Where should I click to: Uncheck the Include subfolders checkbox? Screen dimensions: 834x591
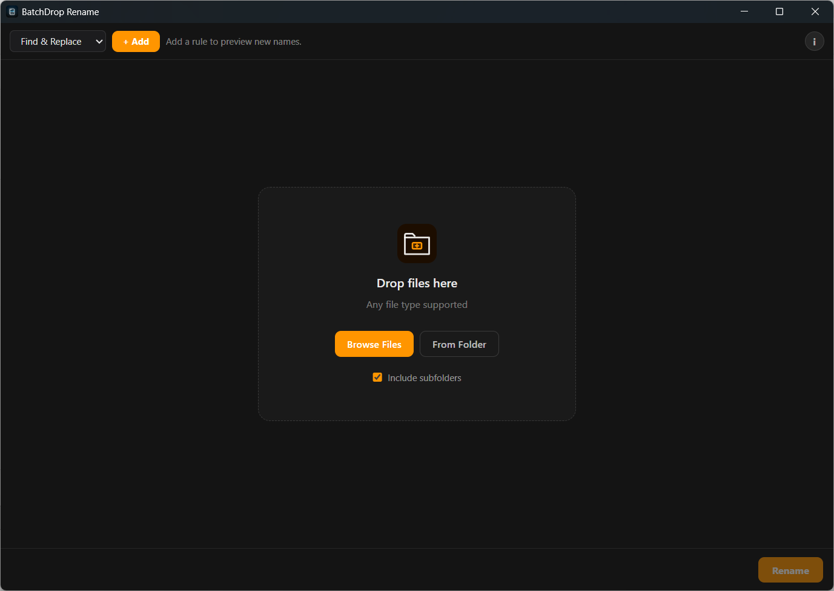pos(377,377)
